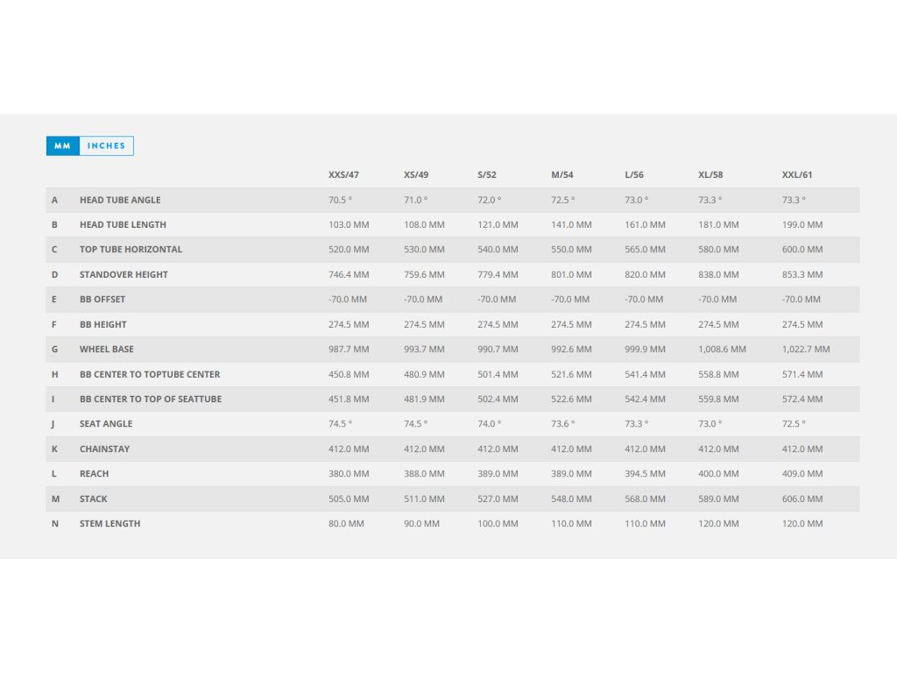Click the HEAD TUBE ANGLE row label
This screenshot has height=673, width=897.
[x=120, y=200]
